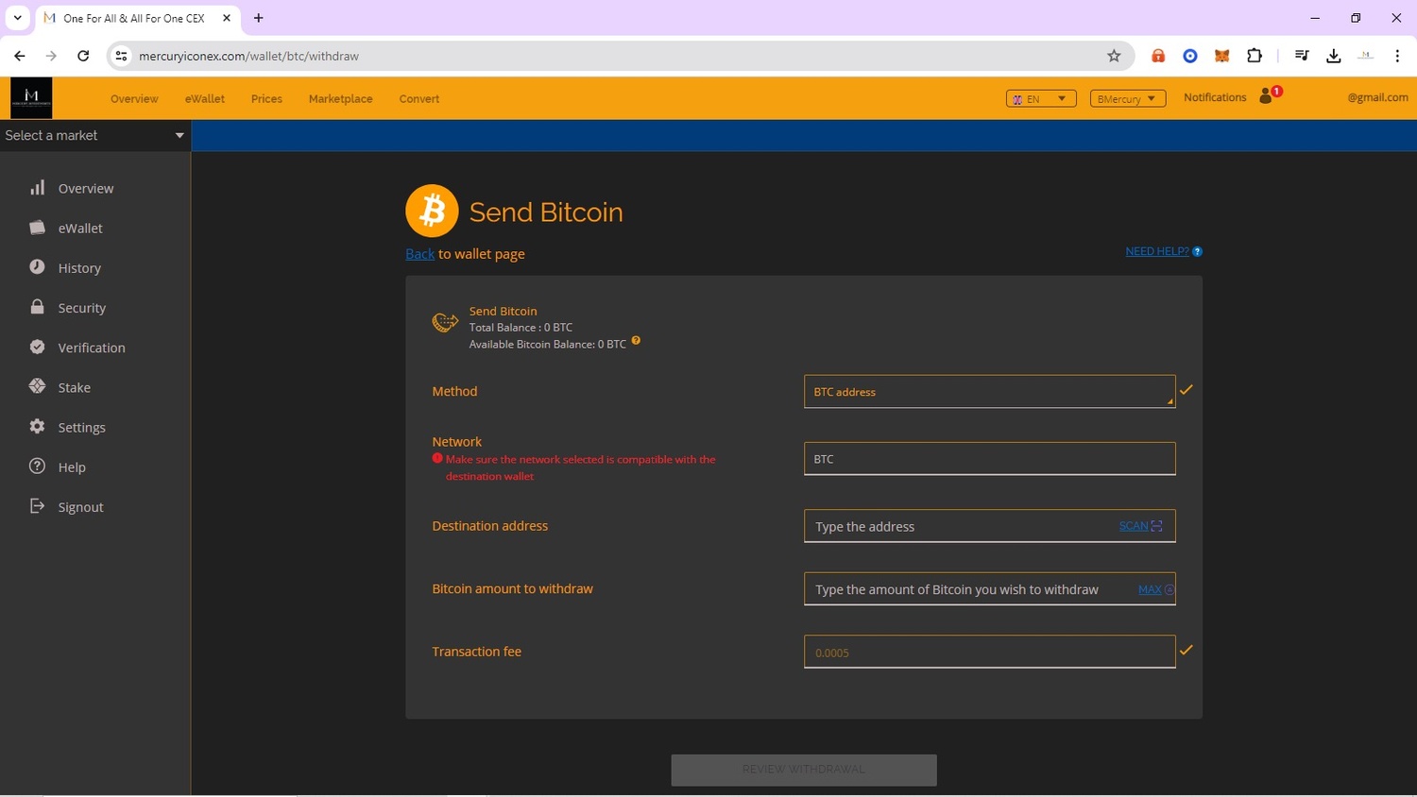Bookmark this page with the star icon

point(1114,56)
